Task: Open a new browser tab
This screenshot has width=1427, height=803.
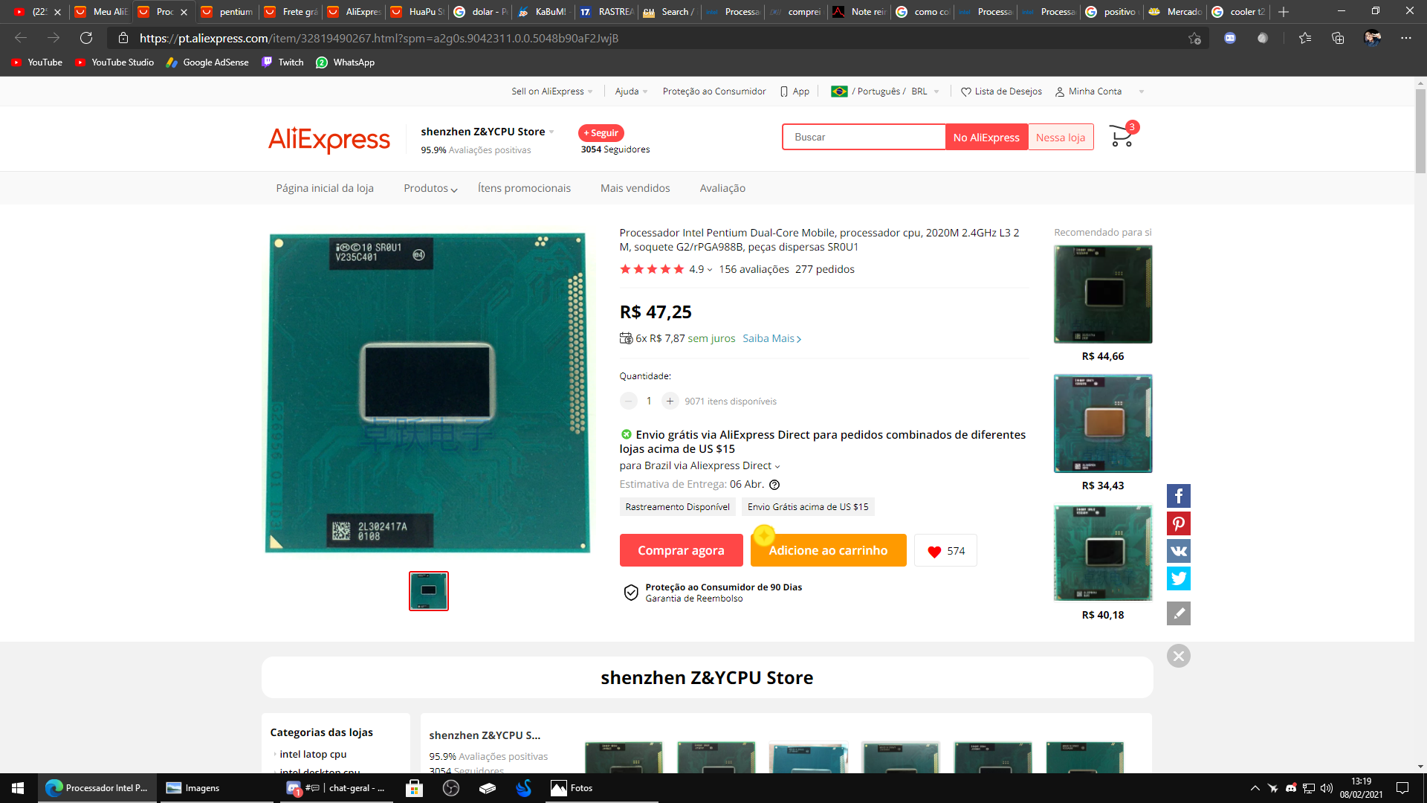Action: [x=1284, y=12]
